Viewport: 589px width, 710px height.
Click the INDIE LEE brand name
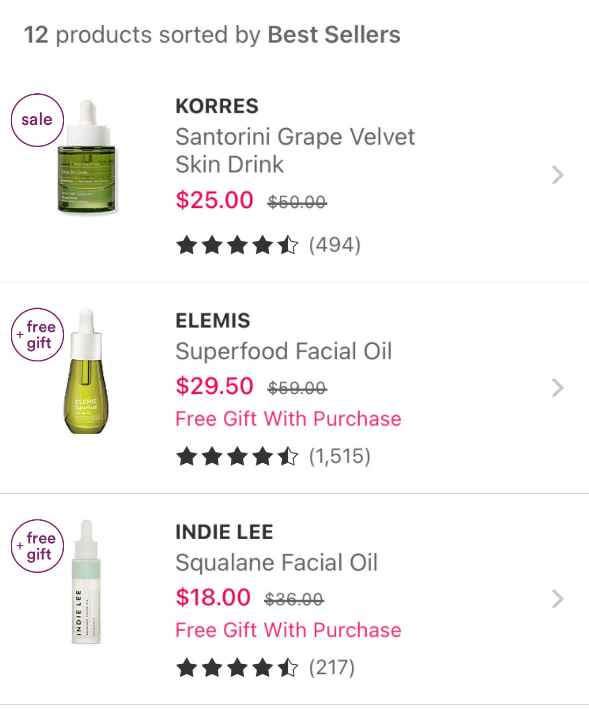point(224,532)
